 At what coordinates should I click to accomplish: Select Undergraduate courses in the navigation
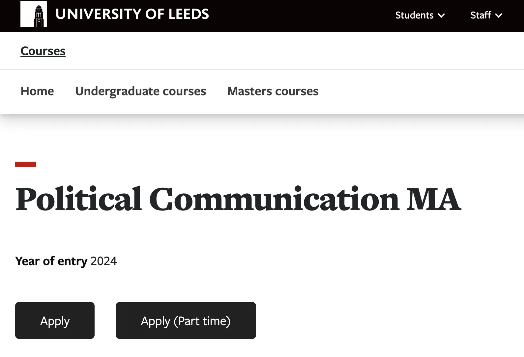tap(141, 91)
